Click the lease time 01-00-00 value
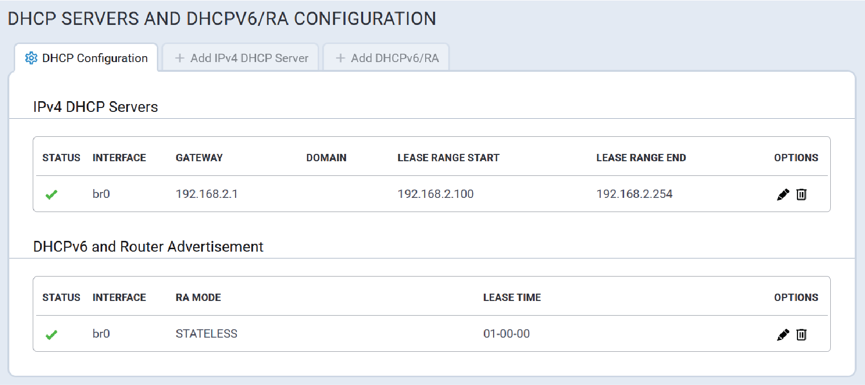This screenshot has width=865, height=385. (506, 334)
